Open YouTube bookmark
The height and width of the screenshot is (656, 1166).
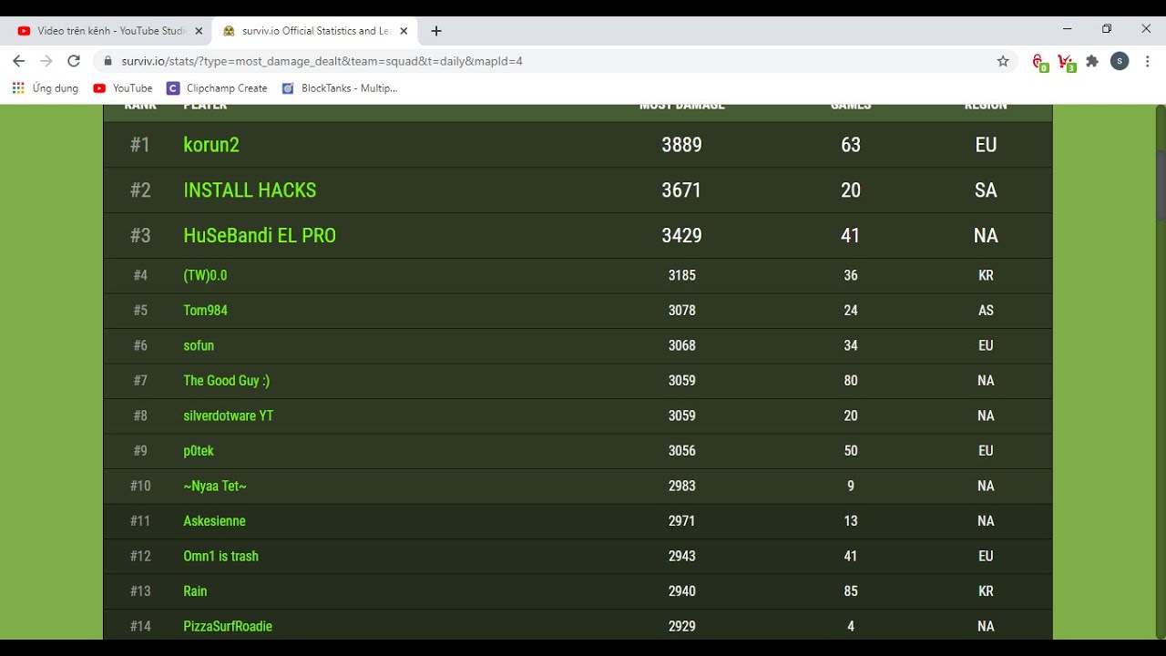click(x=123, y=88)
